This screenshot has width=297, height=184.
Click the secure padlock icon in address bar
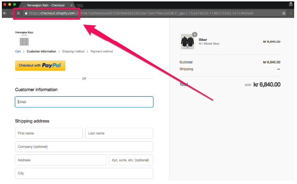pyautogui.click(x=26, y=13)
